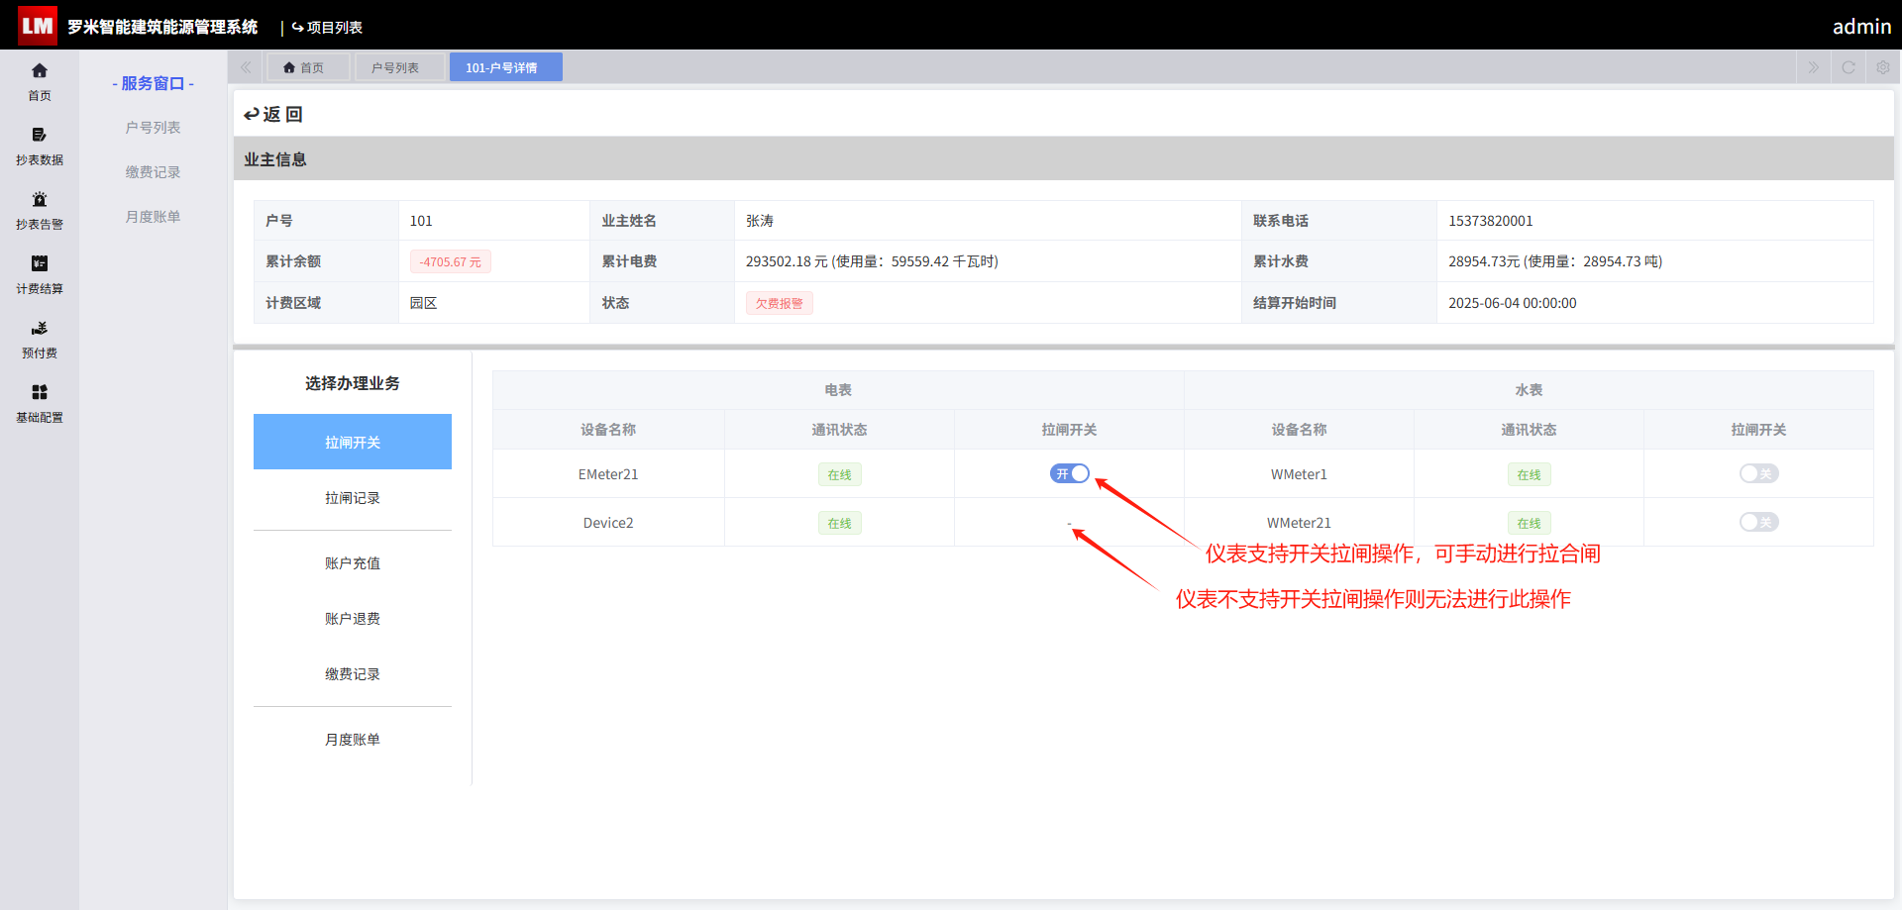Viewport: 1902px width, 910px height.
Task: Click the -4705.67 元 balance tag
Action: [451, 261]
